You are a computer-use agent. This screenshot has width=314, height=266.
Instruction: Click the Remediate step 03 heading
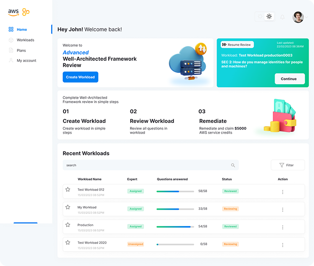click(x=213, y=121)
